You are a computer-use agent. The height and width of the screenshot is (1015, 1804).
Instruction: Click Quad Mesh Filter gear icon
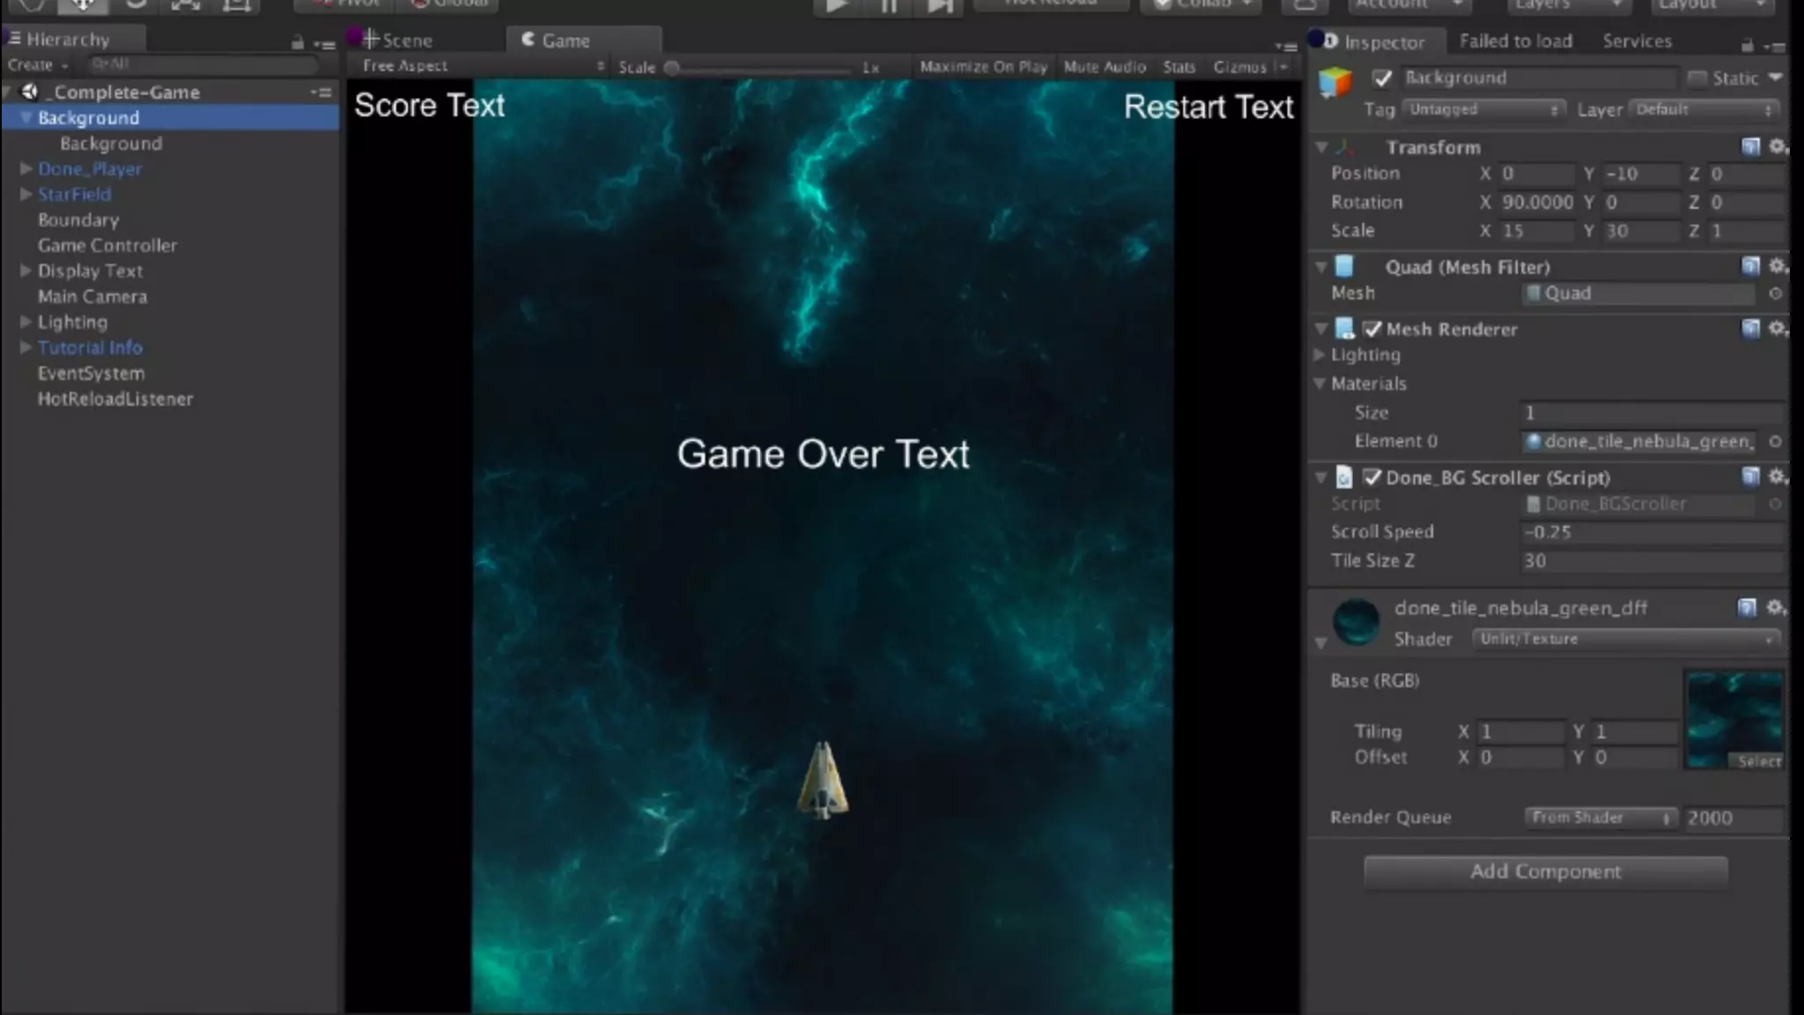[x=1778, y=266]
